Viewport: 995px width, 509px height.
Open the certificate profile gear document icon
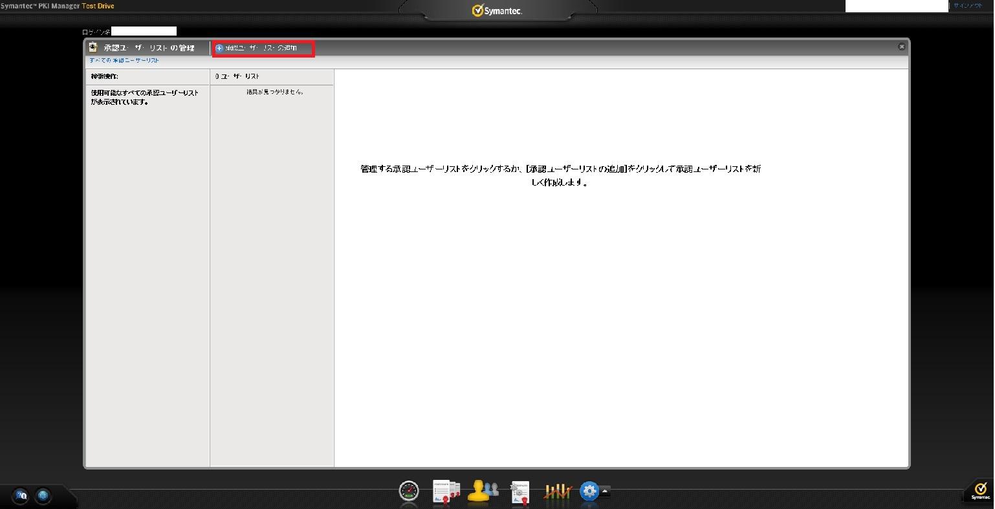519,492
